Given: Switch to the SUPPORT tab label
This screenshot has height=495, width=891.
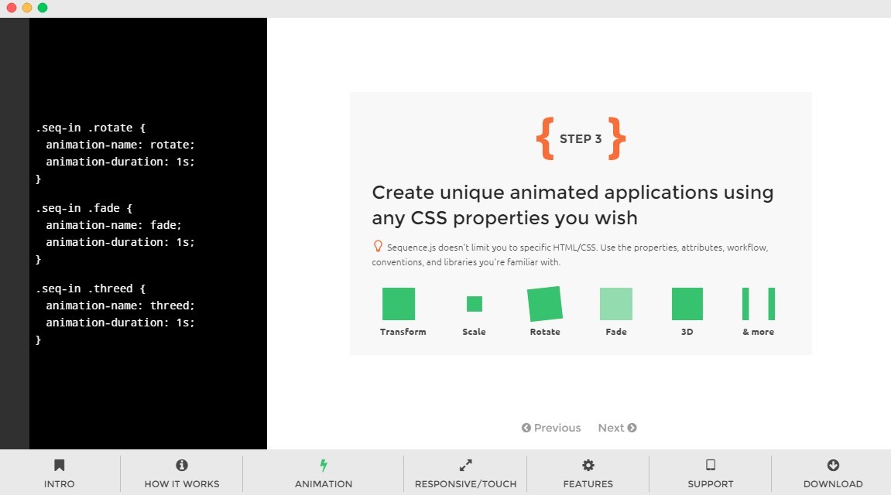Looking at the screenshot, I should (x=711, y=484).
